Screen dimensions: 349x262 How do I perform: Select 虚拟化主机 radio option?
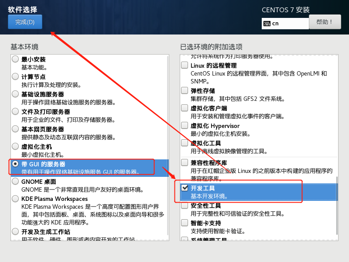[x=15, y=146]
